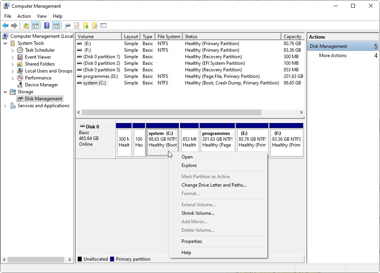Expand the Event Viewer node

[x=13, y=57]
